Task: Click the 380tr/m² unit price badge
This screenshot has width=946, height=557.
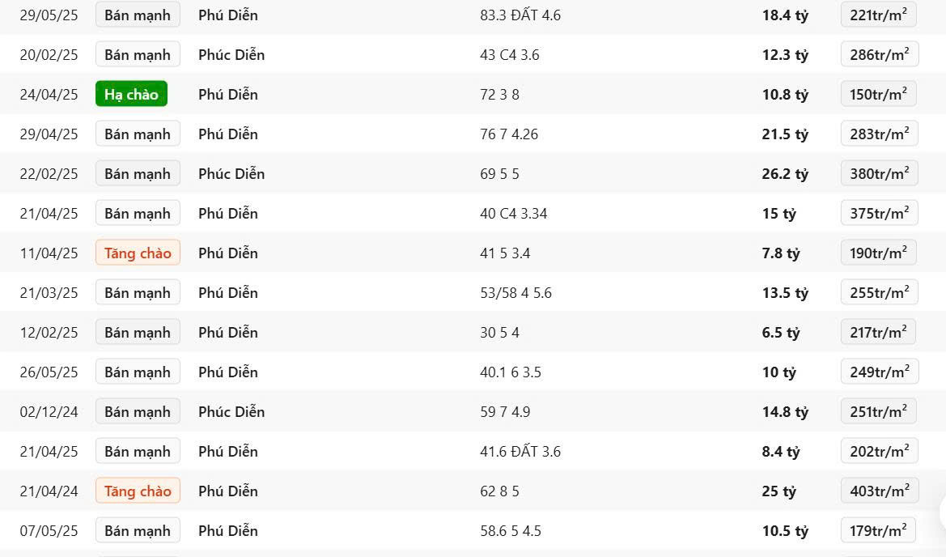Action: click(880, 174)
